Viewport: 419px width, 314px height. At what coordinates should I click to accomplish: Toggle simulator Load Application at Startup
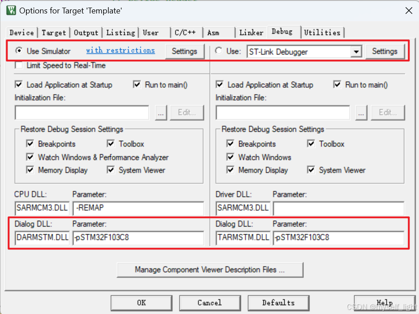click(x=19, y=85)
